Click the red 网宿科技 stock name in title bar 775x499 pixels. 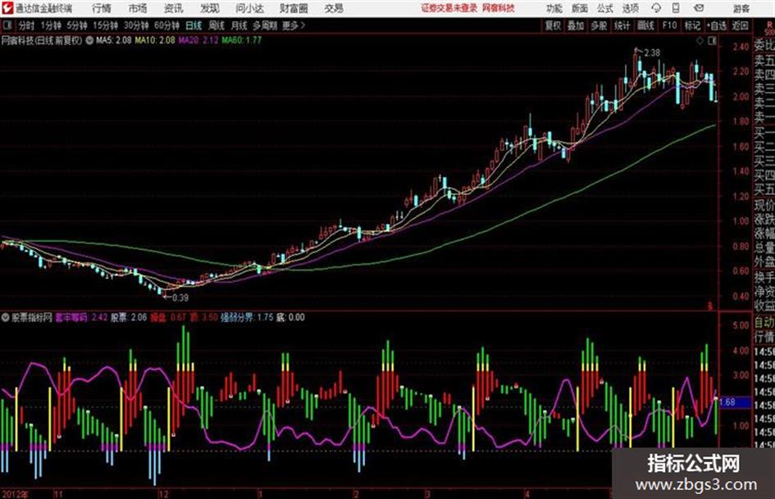(x=499, y=8)
